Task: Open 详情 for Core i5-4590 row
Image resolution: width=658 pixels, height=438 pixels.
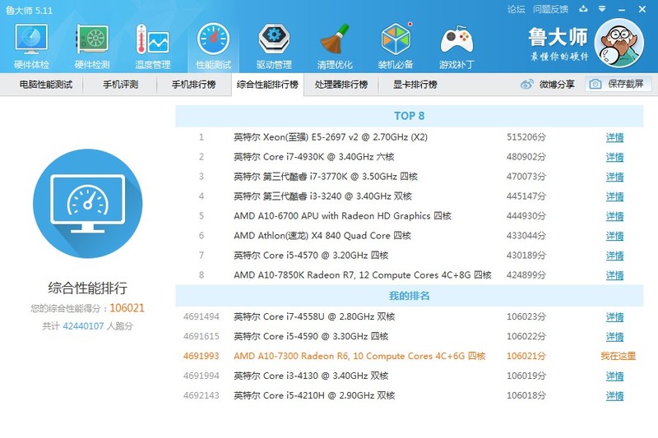Action: 614,337
